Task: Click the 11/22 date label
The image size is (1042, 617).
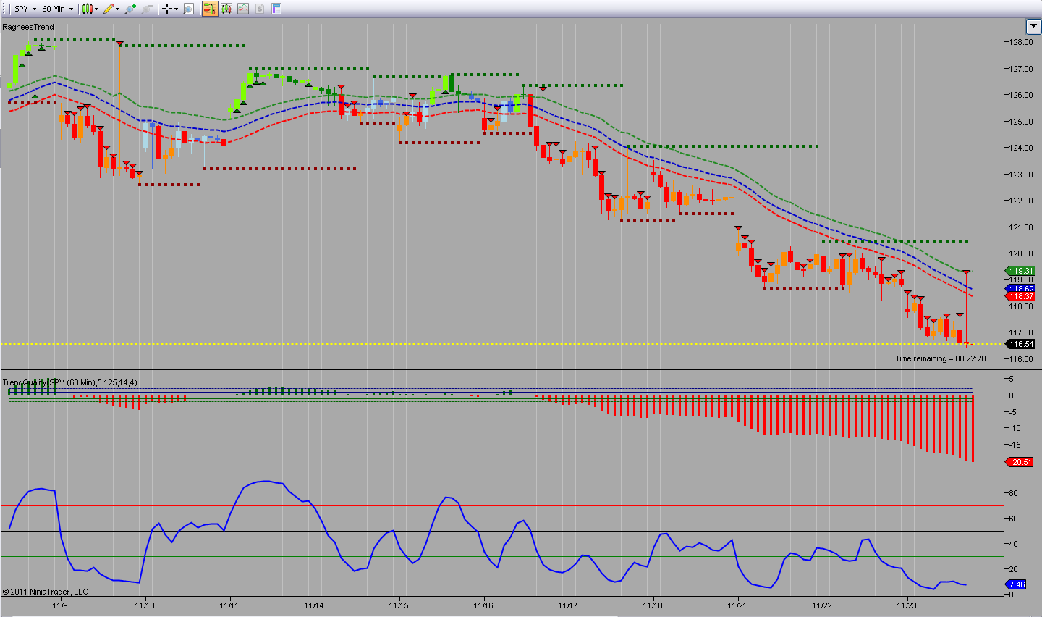Action: [x=822, y=605]
